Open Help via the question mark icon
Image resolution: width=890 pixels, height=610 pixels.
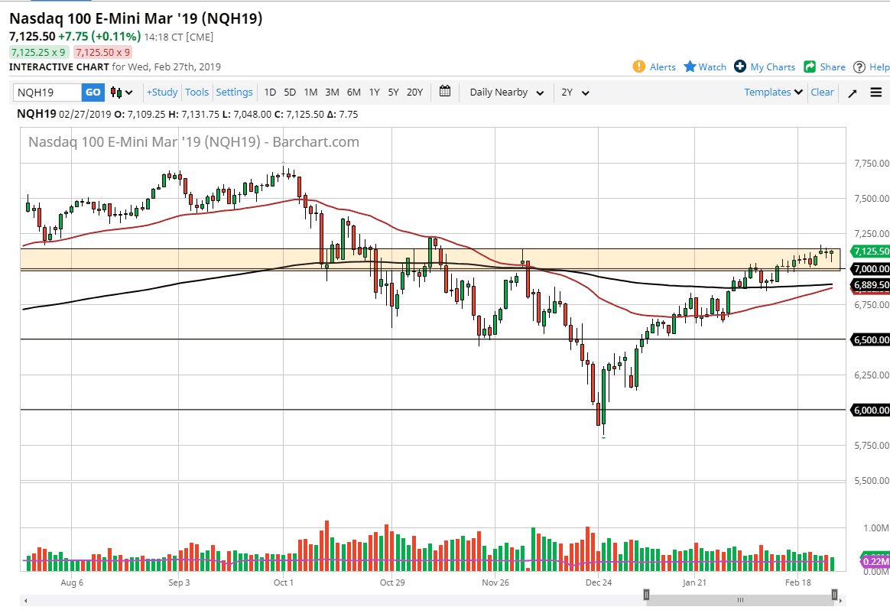click(x=859, y=67)
